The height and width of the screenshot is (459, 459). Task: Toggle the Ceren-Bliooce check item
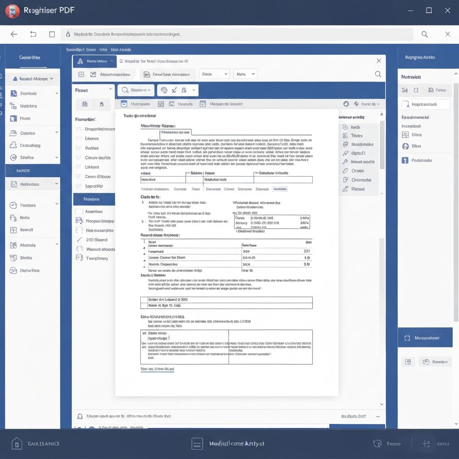coord(79,177)
